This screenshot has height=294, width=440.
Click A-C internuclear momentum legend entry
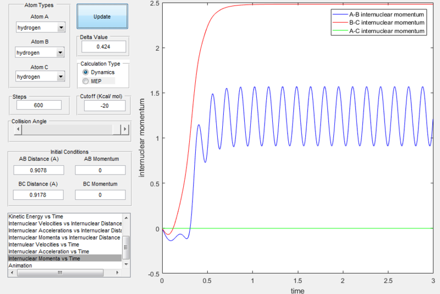pyautogui.click(x=379, y=31)
